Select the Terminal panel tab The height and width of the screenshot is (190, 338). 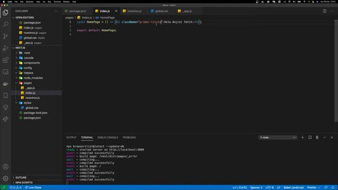point(87,137)
